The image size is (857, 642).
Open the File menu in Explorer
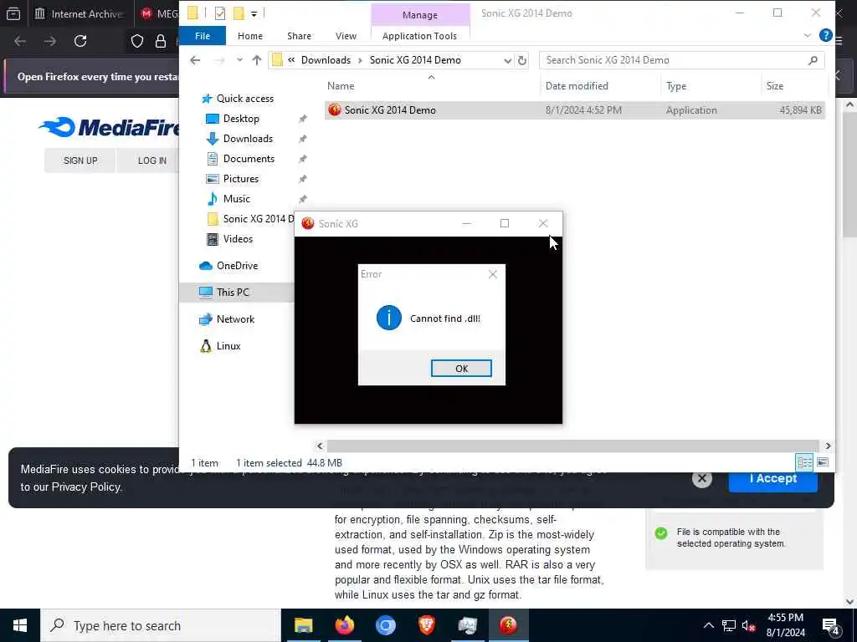[203, 36]
